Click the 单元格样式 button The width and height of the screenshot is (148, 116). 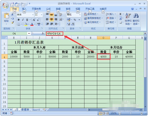point(92,22)
